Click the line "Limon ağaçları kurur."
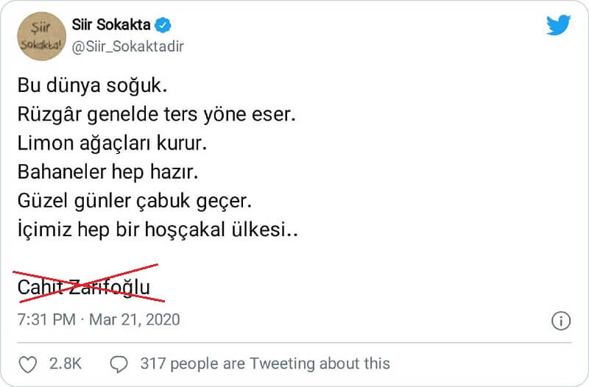The image size is (589, 387). pyautogui.click(x=112, y=143)
